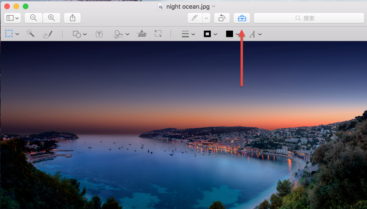Expand the border color chevron

pyautogui.click(x=216, y=34)
